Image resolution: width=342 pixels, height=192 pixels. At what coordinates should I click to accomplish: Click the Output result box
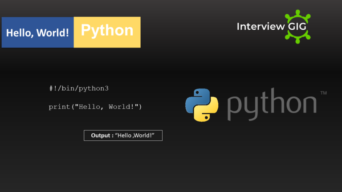pyautogui.click(x=123, y=135)
